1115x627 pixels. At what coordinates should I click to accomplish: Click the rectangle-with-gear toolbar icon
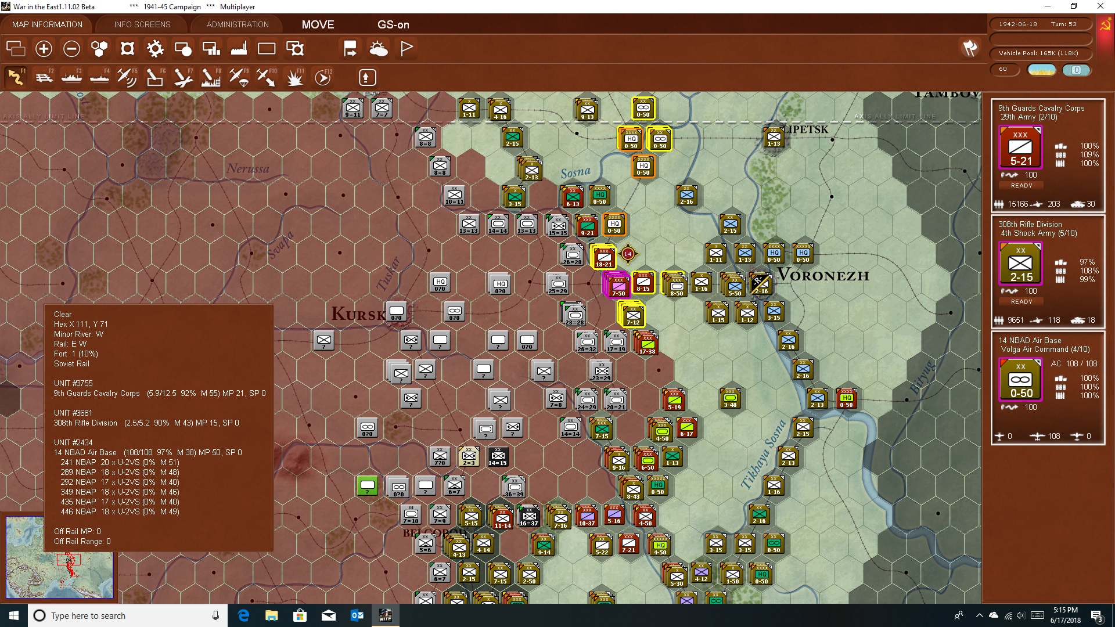(x=295, y=49)
